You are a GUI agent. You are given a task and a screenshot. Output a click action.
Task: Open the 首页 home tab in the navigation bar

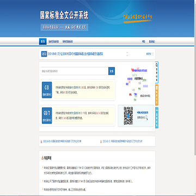[42, 41]
